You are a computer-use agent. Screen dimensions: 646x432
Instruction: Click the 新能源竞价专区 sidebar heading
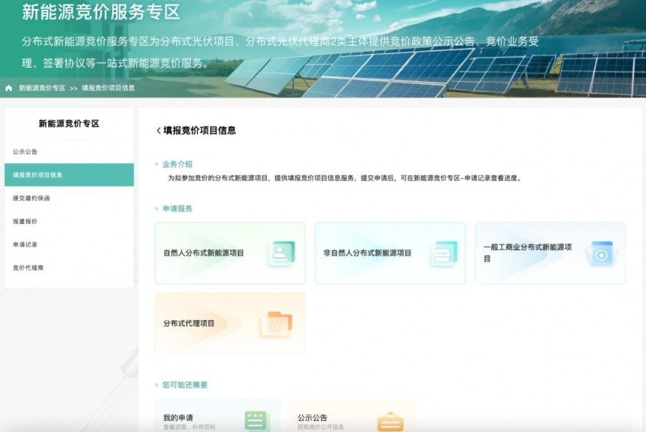point(69,124)
